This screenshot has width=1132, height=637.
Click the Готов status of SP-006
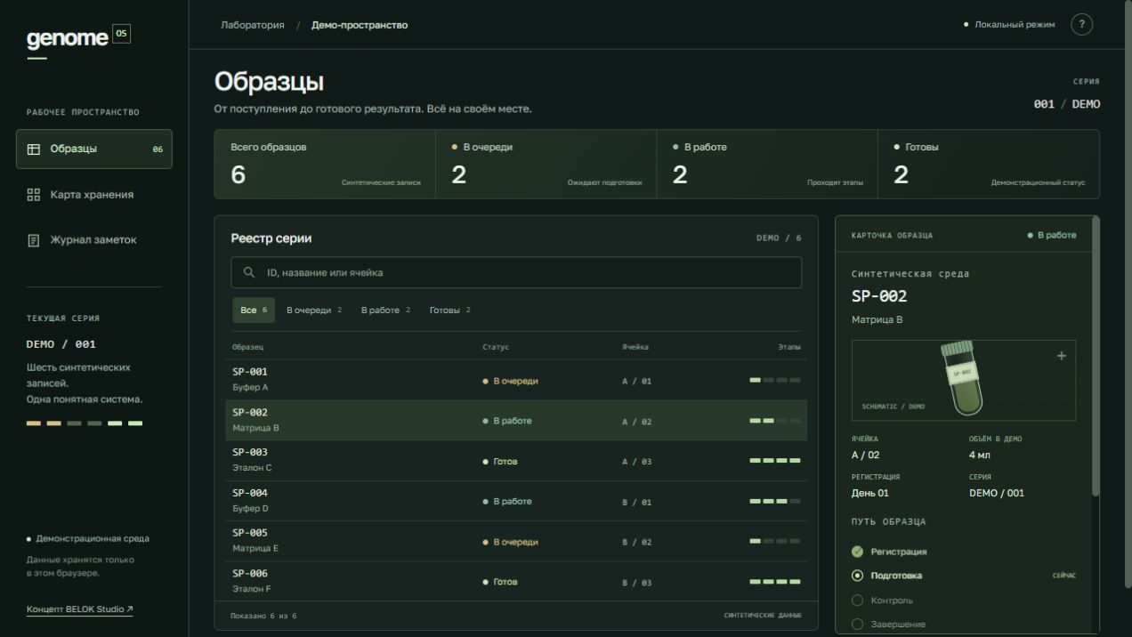pyautogui.click(x=500, y=582)
